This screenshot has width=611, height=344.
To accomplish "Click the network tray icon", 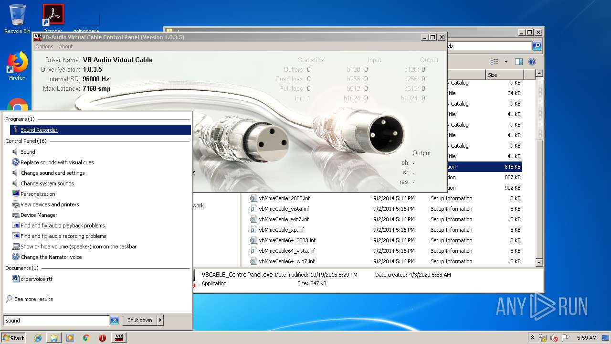I will click(543, 338).
